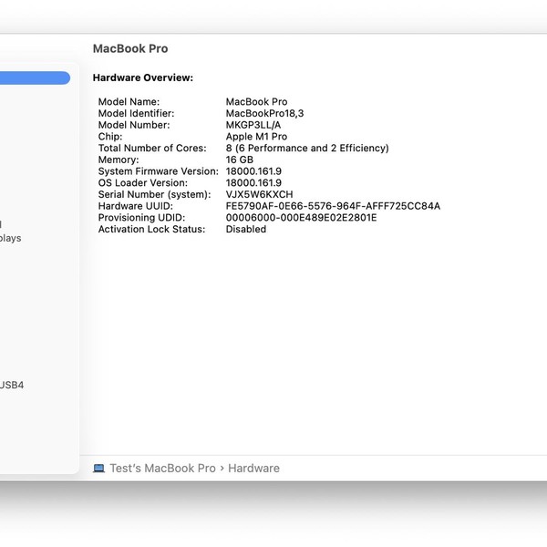Screen dimensions: 547x547
Task: Click the Model Name value MacBook Pro
Action: click(256, 102)
